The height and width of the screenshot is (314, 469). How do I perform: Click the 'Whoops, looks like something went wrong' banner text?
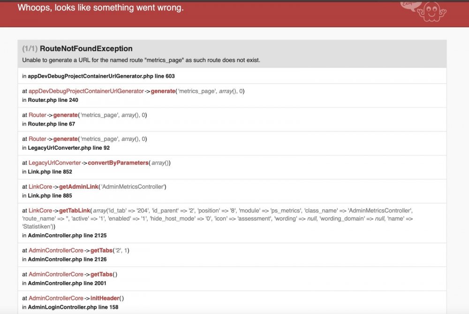tap(100, 8)
